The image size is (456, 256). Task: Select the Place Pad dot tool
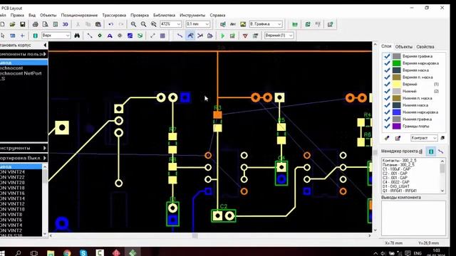click(100, 36)
